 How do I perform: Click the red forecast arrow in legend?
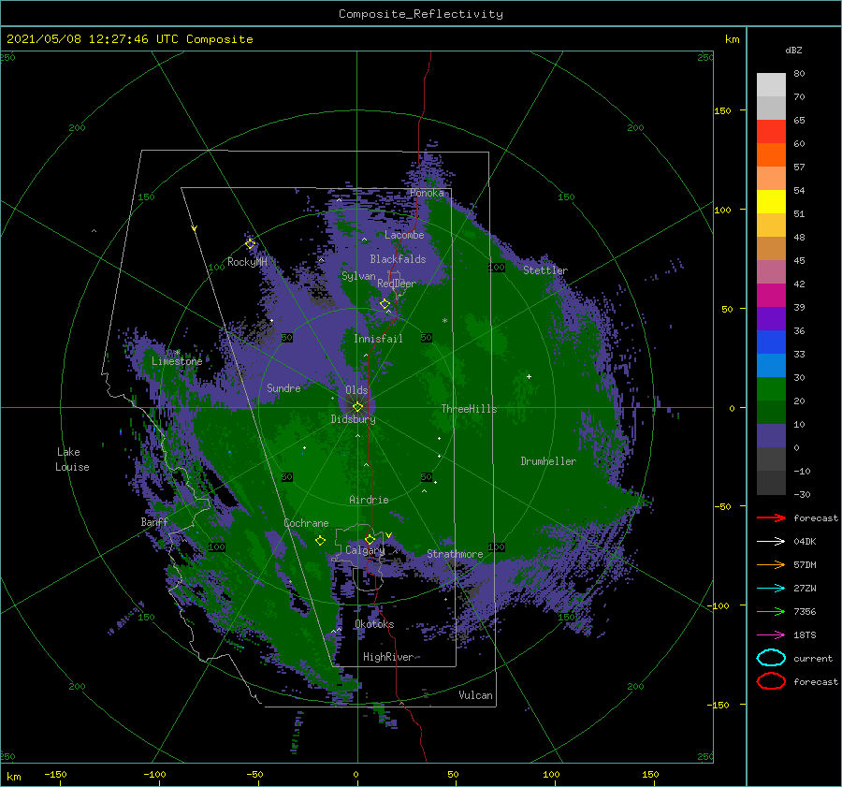point(771,517)
